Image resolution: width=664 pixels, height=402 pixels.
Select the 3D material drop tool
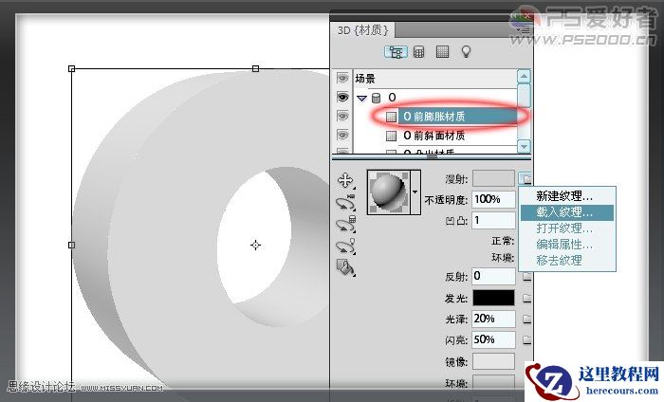[345, 268]
